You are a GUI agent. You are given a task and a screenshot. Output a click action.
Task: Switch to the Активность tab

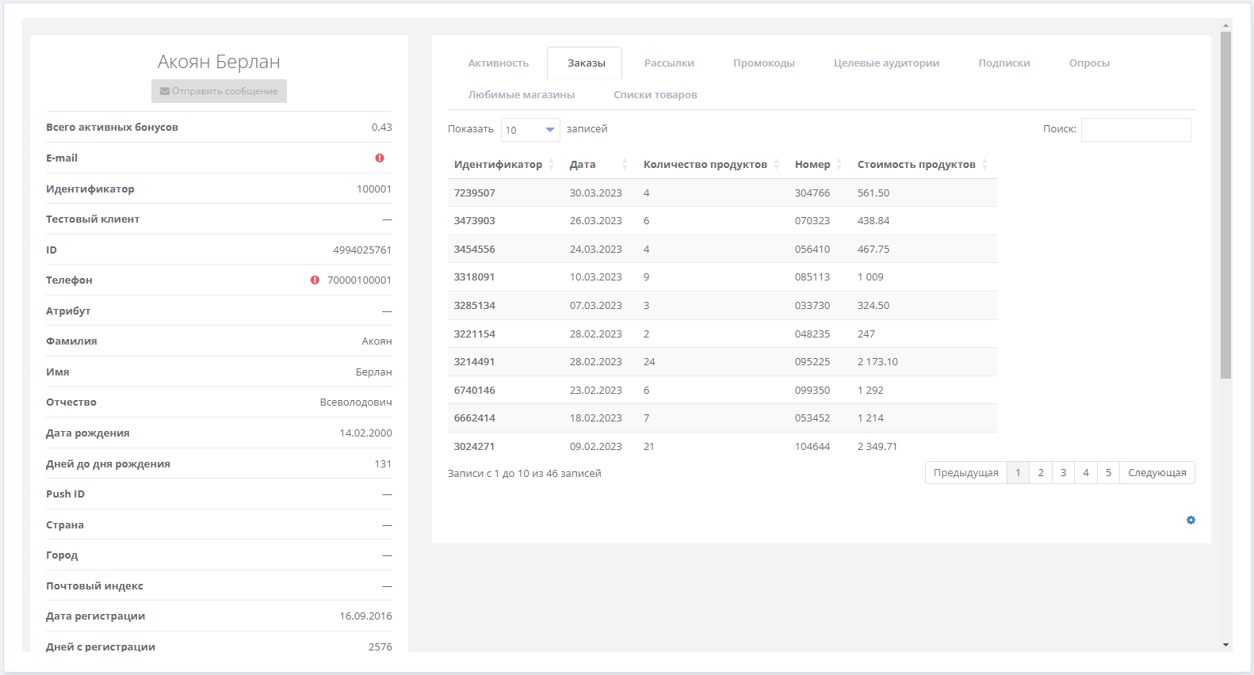click(x=498, y=63)
